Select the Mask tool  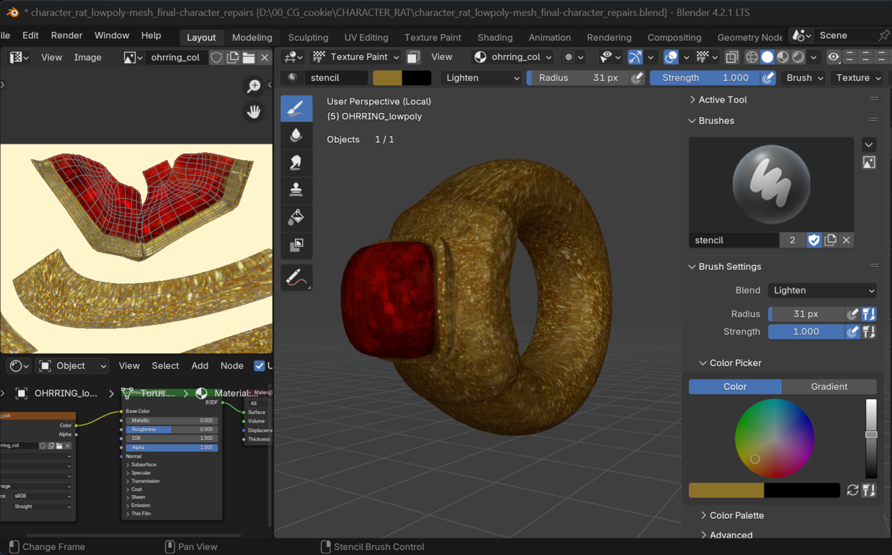point(296,245)
